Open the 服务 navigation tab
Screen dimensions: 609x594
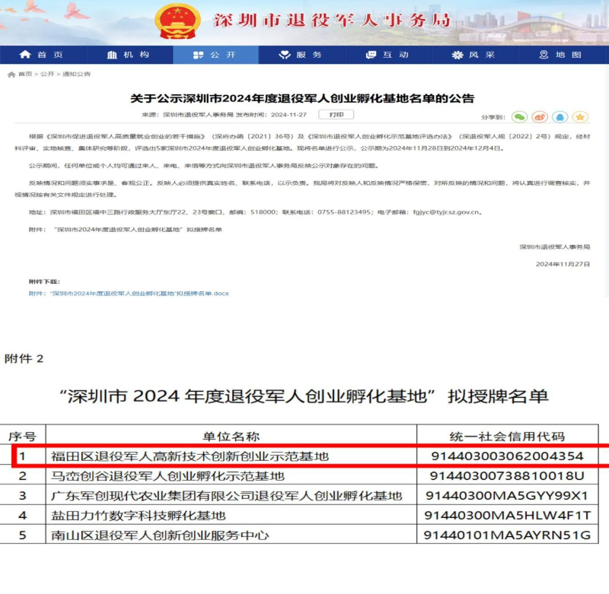(x=301, y=55)
